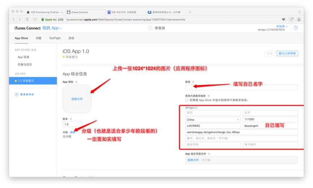The height and width of the screenshot is (188, 313).
Task: Switch to the iOS Provisioning Profiles tab
Action: pyautogui.click(x=45, y=12)
